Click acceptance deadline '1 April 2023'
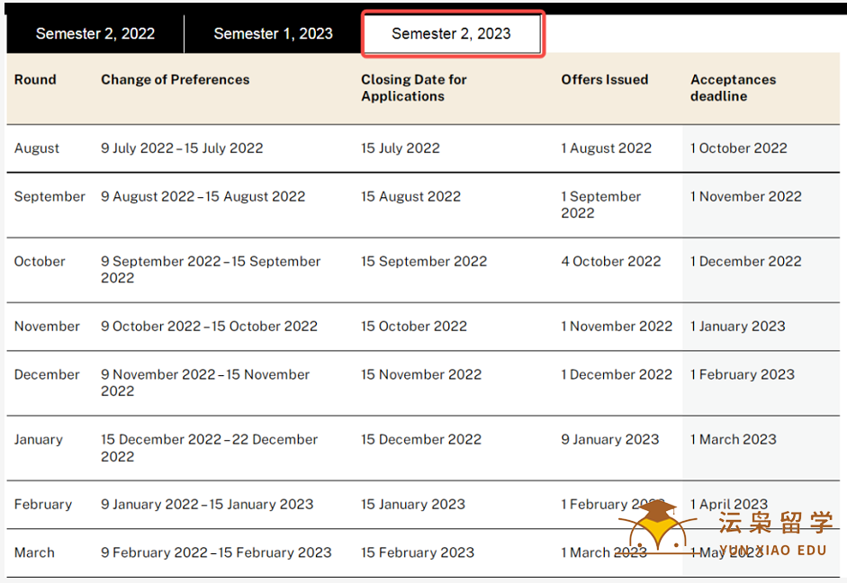This screenshot has width=847, height=583. click(729, 504)
